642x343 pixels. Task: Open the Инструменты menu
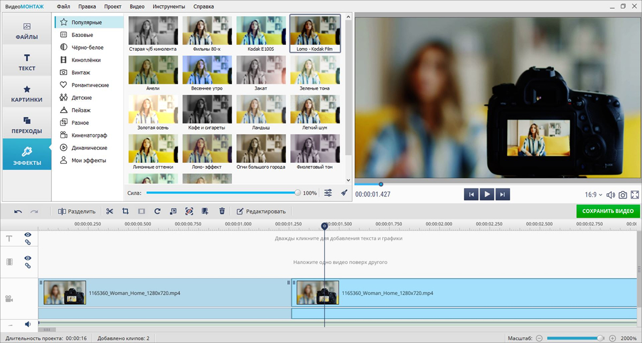click(x=169, y=6)
